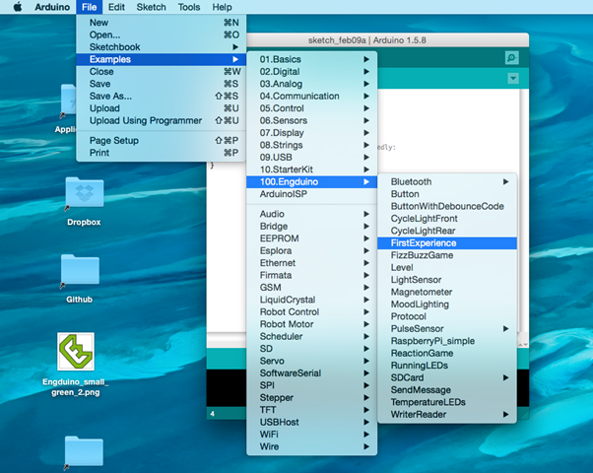This screenshot has height=473, width=593.
Task: Choose Print from the File menu
Action: pos(162,153)
